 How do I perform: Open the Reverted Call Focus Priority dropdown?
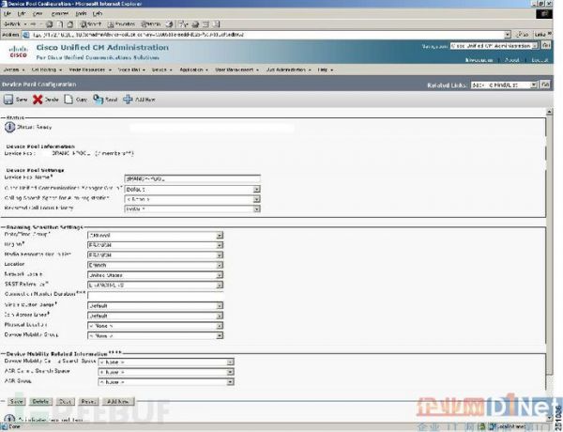pos(192,208)
